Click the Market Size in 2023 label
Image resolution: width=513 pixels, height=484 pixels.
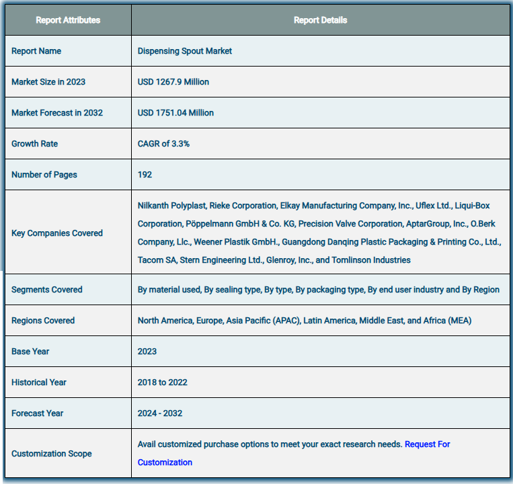(x=48, y=82)
